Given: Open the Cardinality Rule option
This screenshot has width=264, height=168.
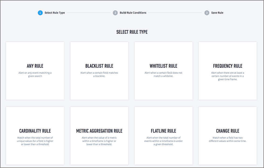Looking at the screenshot, I should [x=35, y=136].
